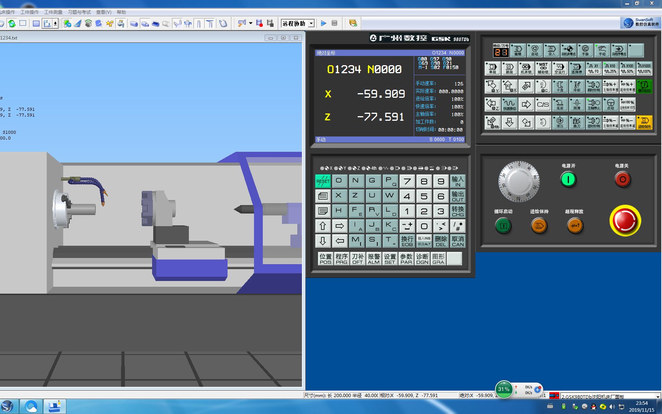The height and width of the screenshot is (414, 662).
Task: Click the 尾座 tailstock key
Action: pos(560,104)
